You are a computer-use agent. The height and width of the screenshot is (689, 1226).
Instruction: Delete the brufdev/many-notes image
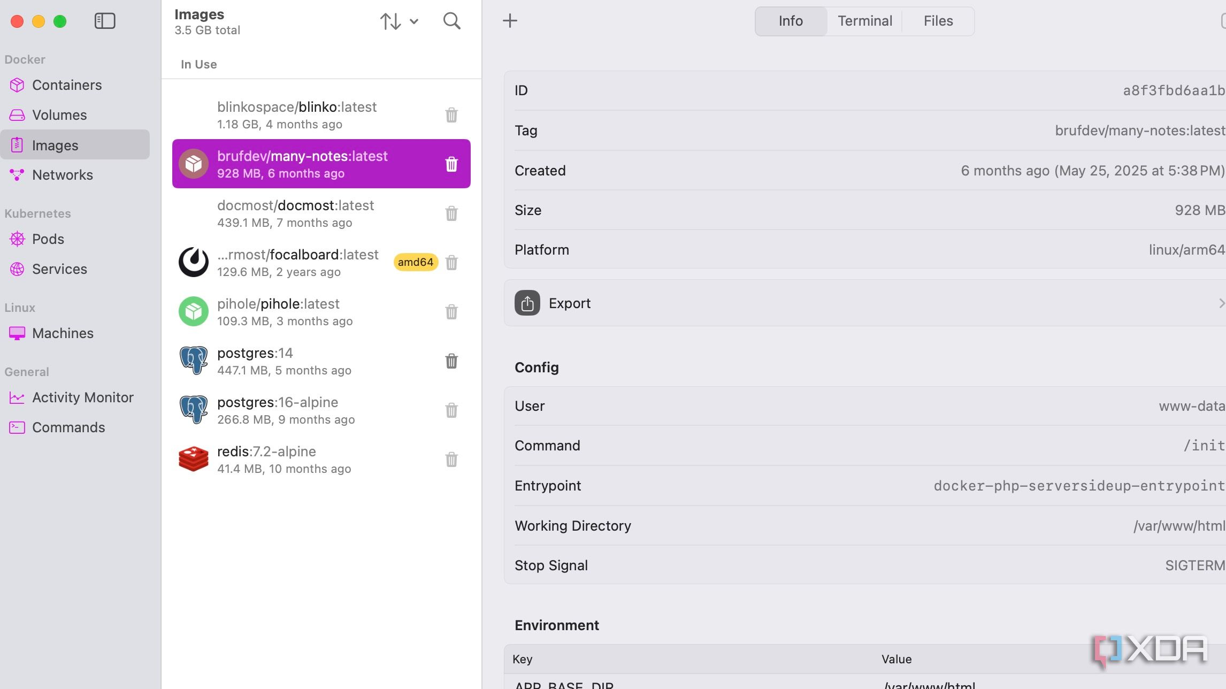(x=451, y=164)
